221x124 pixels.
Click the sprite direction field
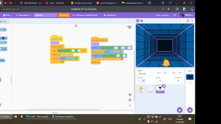point(178,81)
